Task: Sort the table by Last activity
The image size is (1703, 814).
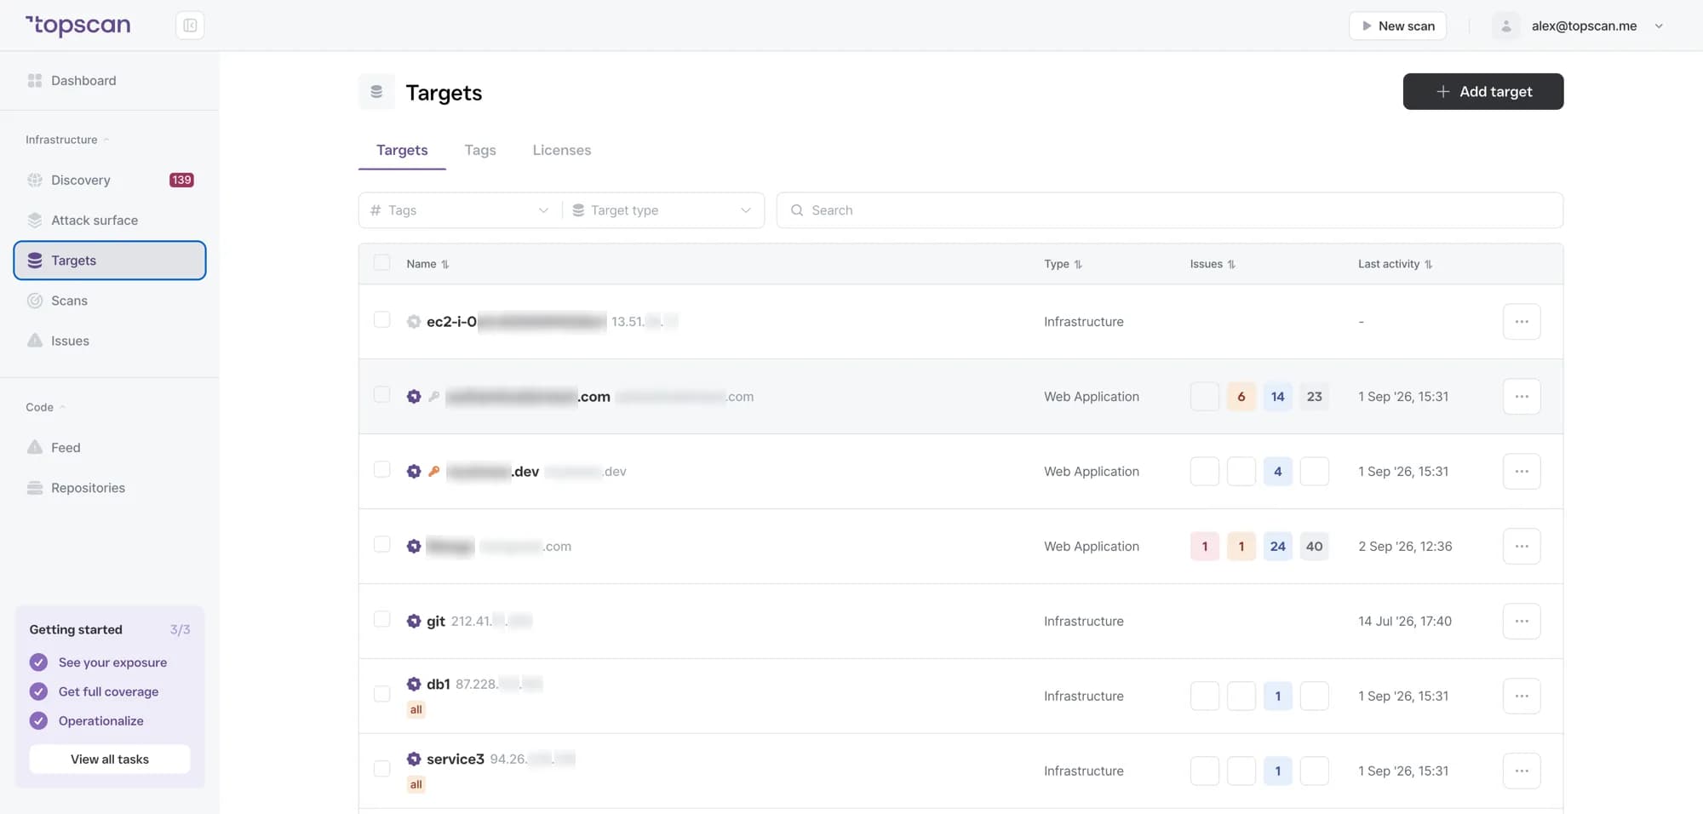Action: click(1395, 264)
